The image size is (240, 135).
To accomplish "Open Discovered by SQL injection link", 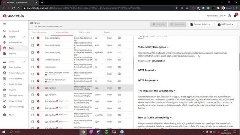I will [x=158, y=61].
